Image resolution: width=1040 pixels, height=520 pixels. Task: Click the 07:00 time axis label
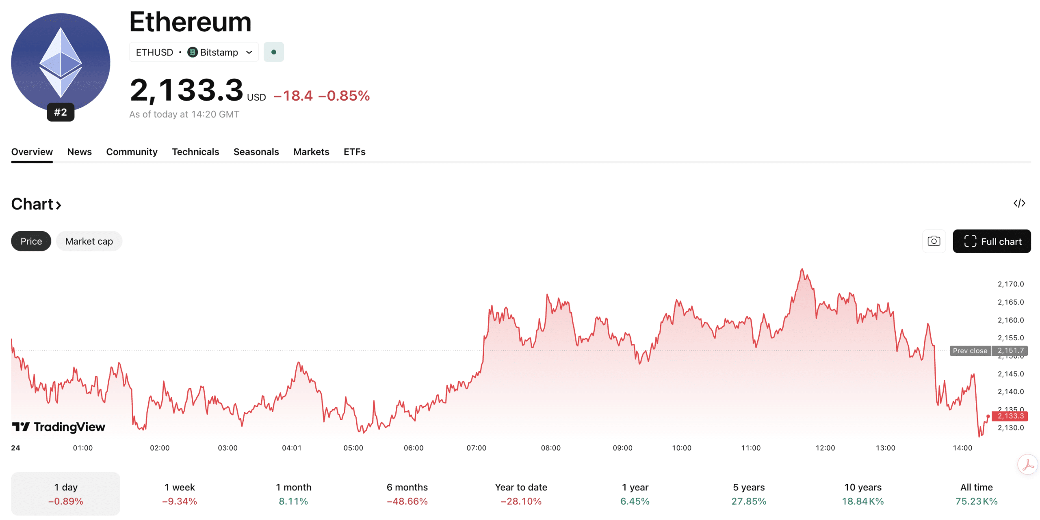point(476,448)
